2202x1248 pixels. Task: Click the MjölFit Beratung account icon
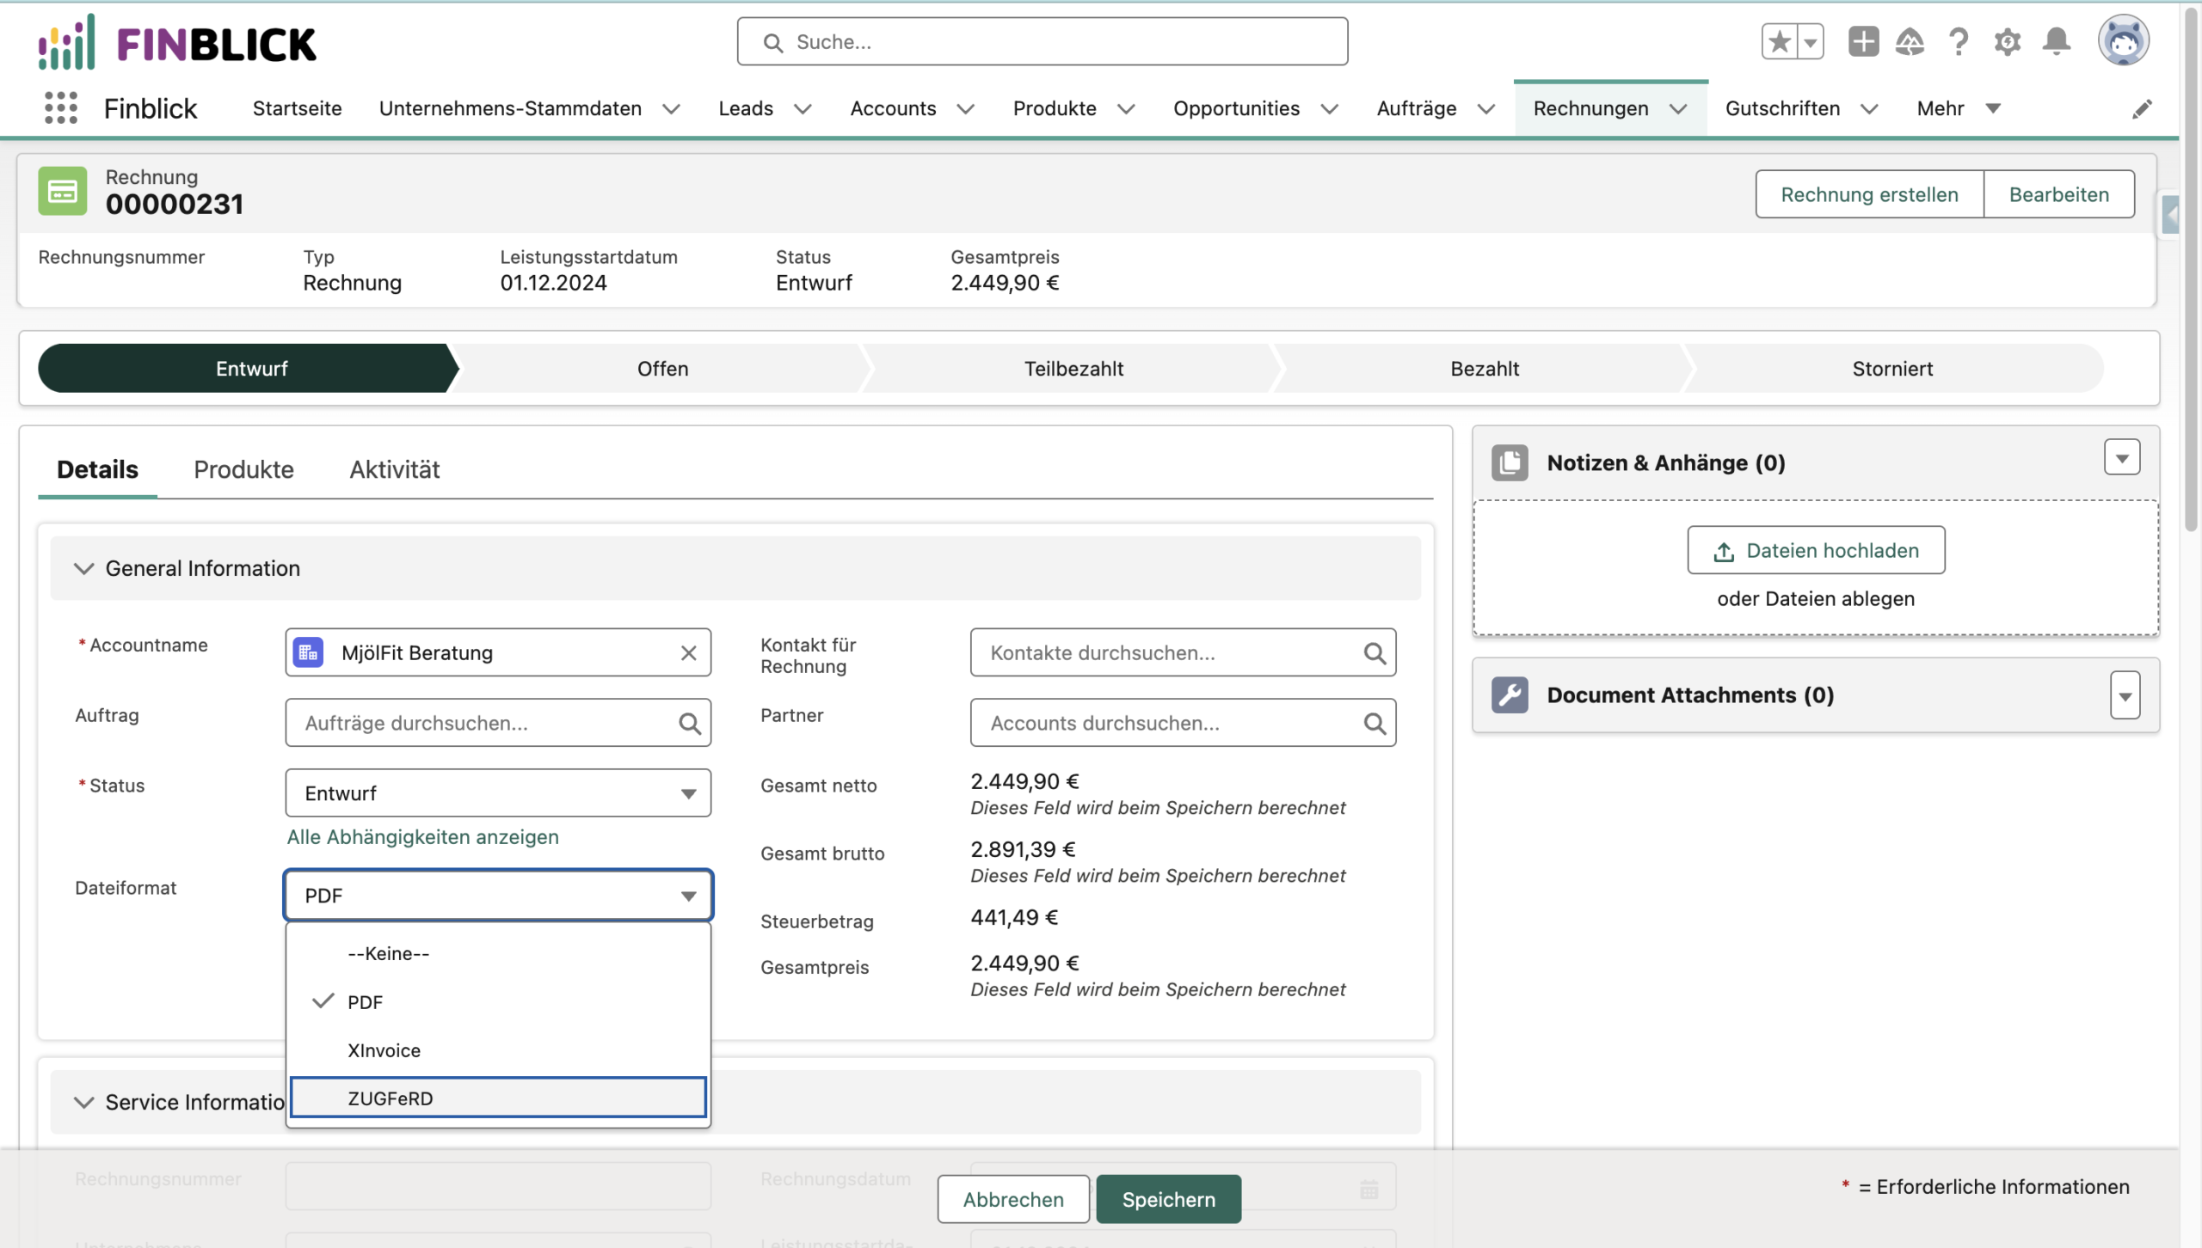pyautogui.click(x=308, y=653)
